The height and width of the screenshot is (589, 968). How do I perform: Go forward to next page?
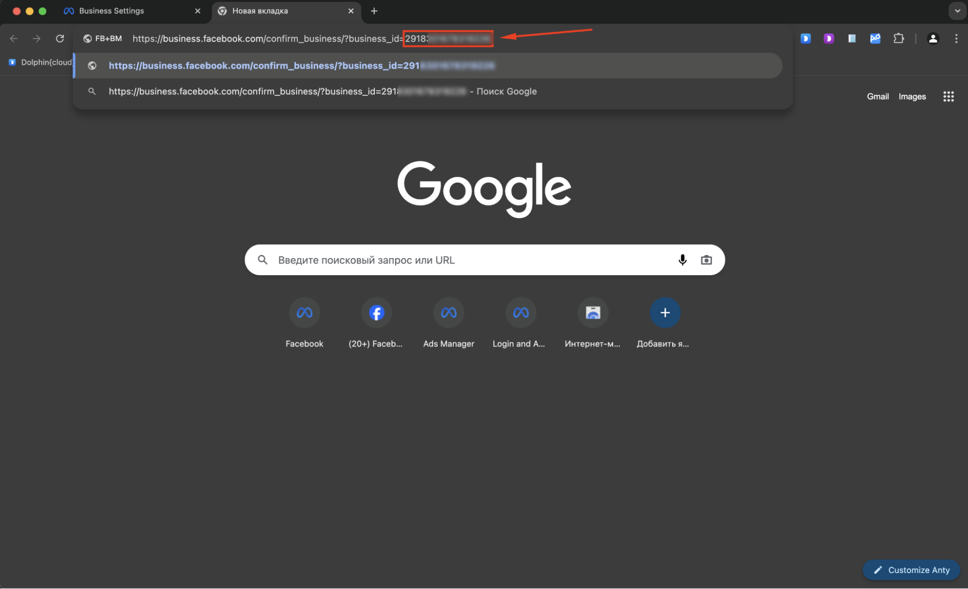[x=37, y=39]
